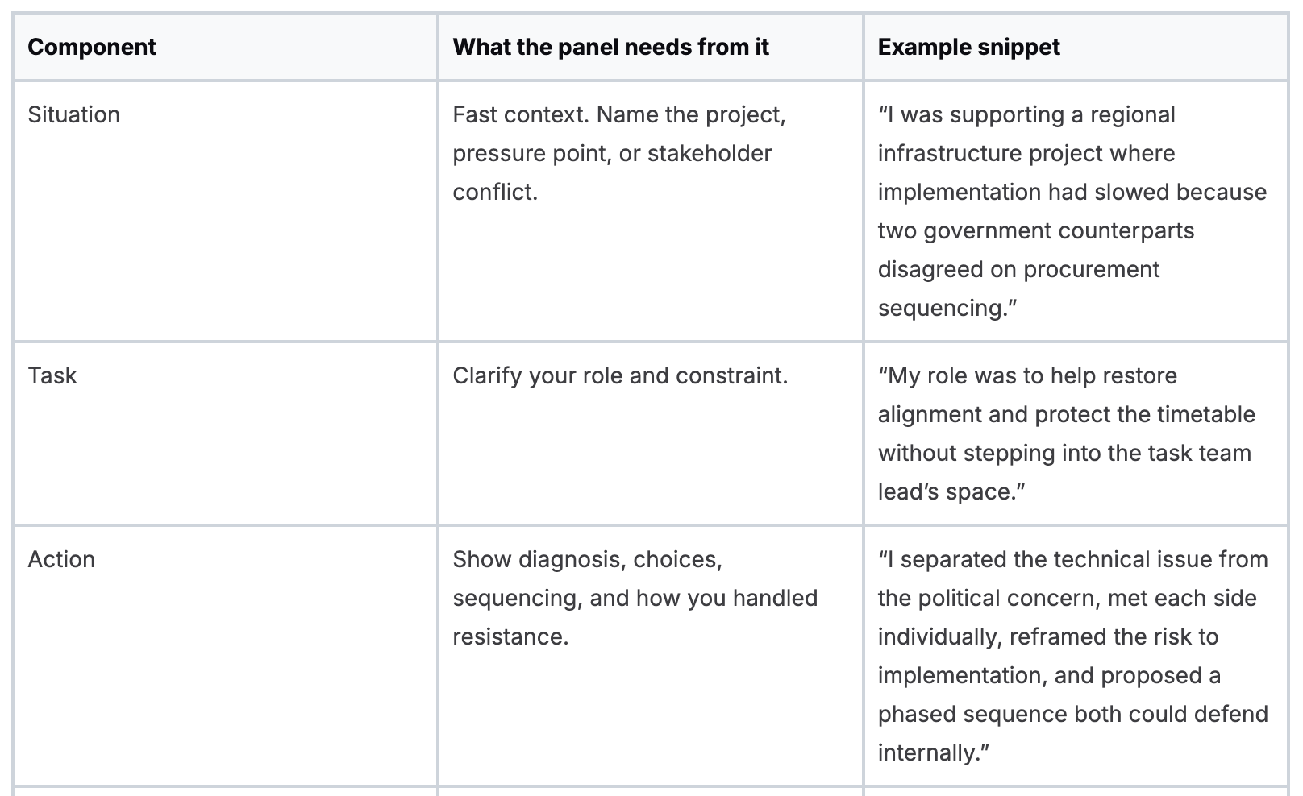This screenshot has height=796, width=1303.
Task: Click the "Fast context" description text
Action: 522,114
